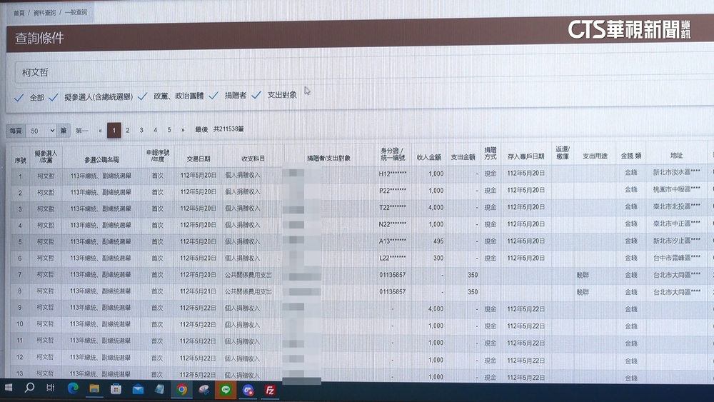Image resolution: width=714 pixels, height=402 pixels.
Task: Click the 收支科目 column header
Action: click(x=253, y=159)
